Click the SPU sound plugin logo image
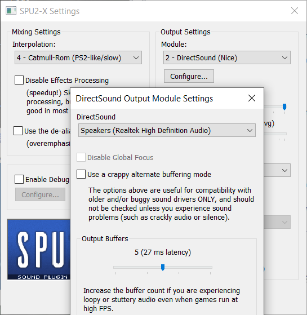 [x=39, y=249]
